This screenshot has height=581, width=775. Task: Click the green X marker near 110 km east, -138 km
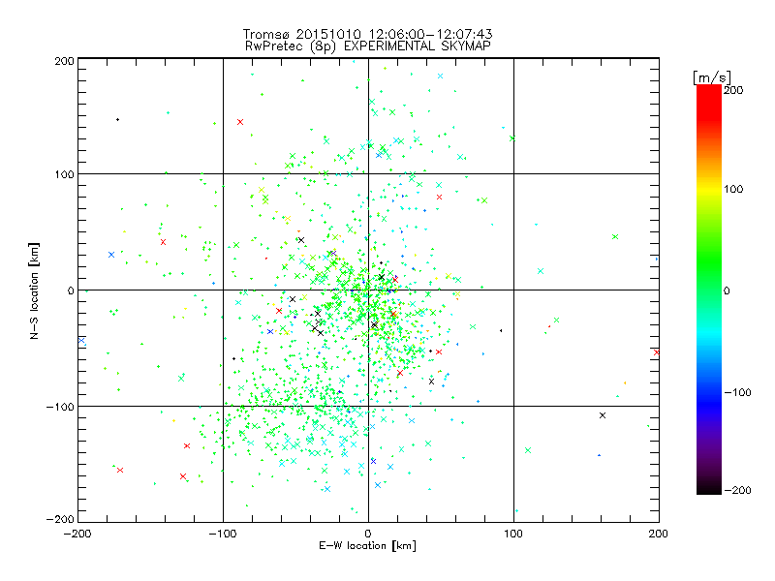[528, 450]
